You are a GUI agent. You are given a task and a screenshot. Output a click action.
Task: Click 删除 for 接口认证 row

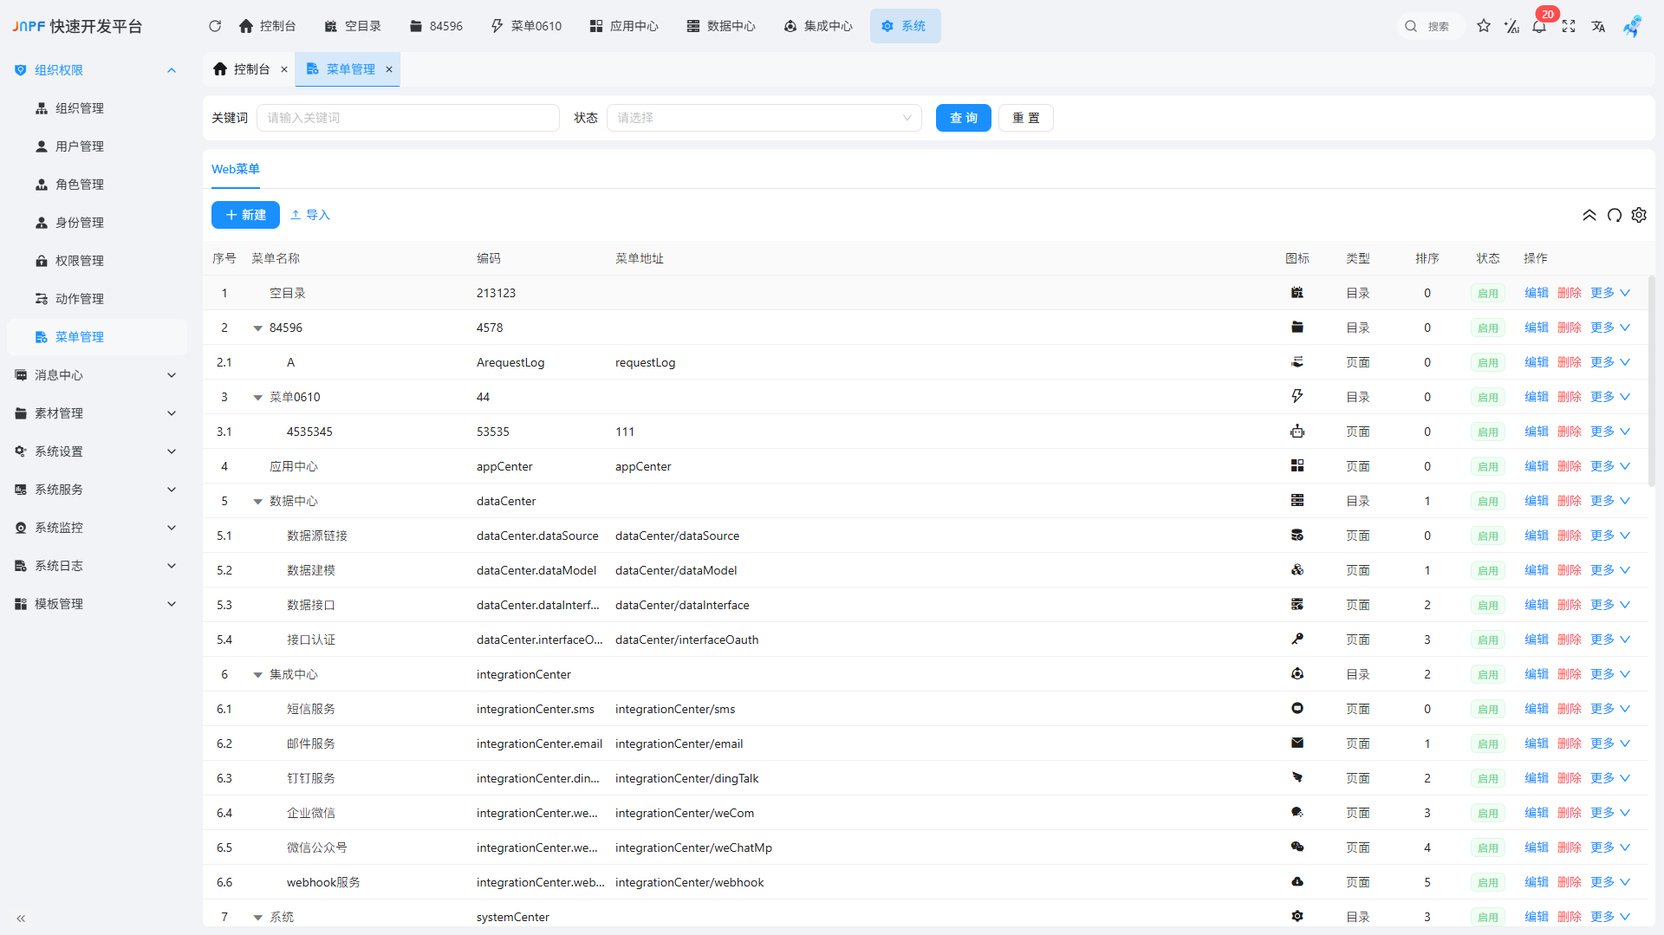pos(1570,640)
